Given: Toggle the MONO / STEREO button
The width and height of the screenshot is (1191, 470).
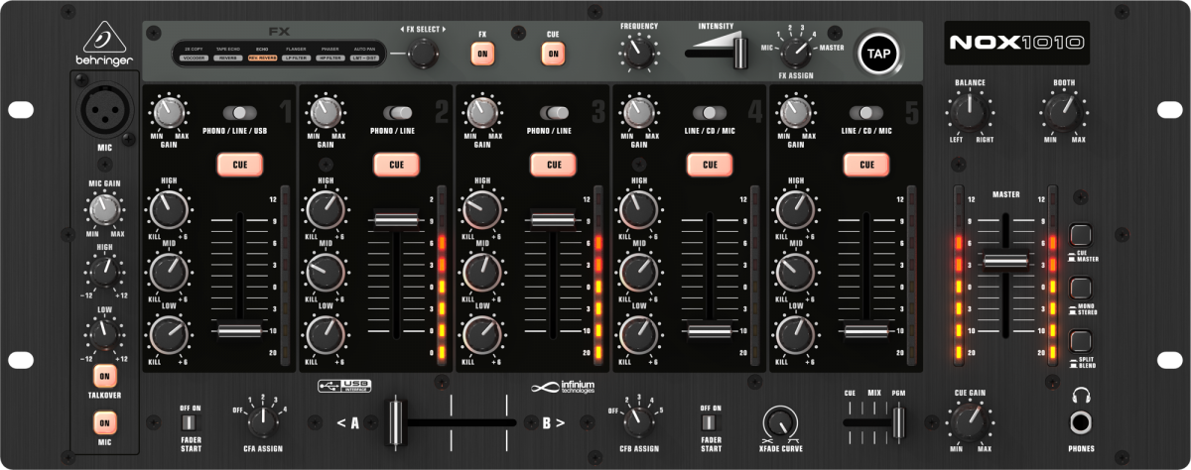Looking at the screenshot, I should tap(1082, 289).
